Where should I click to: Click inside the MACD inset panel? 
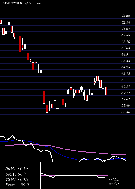(x=74, y=175)
